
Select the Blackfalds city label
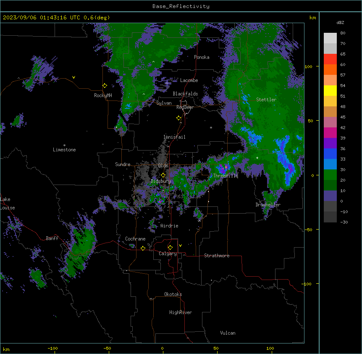click(x=185, y=94)
